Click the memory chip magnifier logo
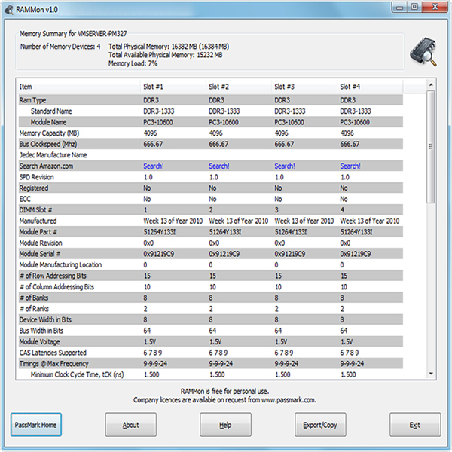 (423, 52)
